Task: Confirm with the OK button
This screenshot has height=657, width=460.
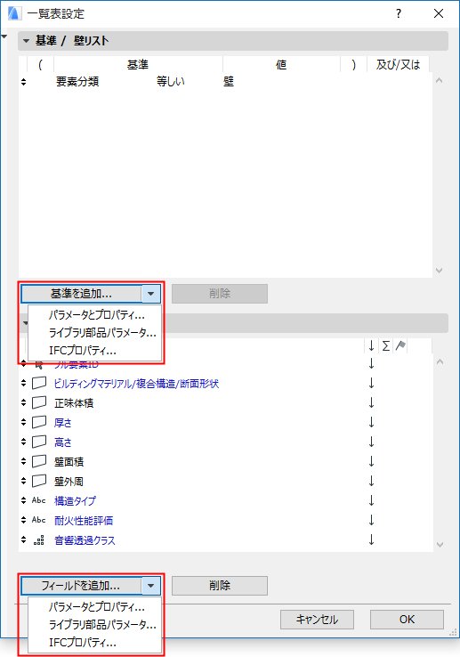Action: click(x=407, y=620)
